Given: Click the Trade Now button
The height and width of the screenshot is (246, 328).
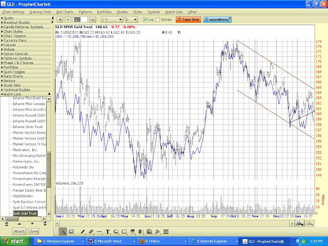Looking at the screenshot, I should pos(189,19).
